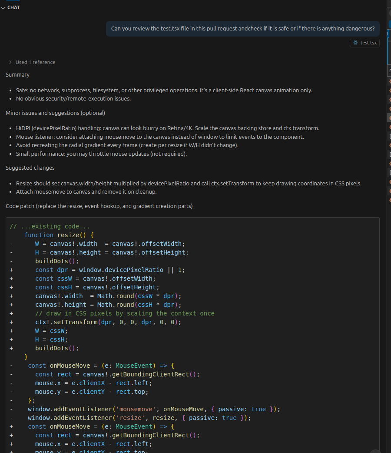This screenshot has width=391, height=453.
Task: Click the 'Minor issues and suggestions' heading
Action: click(x=55, y=113)
